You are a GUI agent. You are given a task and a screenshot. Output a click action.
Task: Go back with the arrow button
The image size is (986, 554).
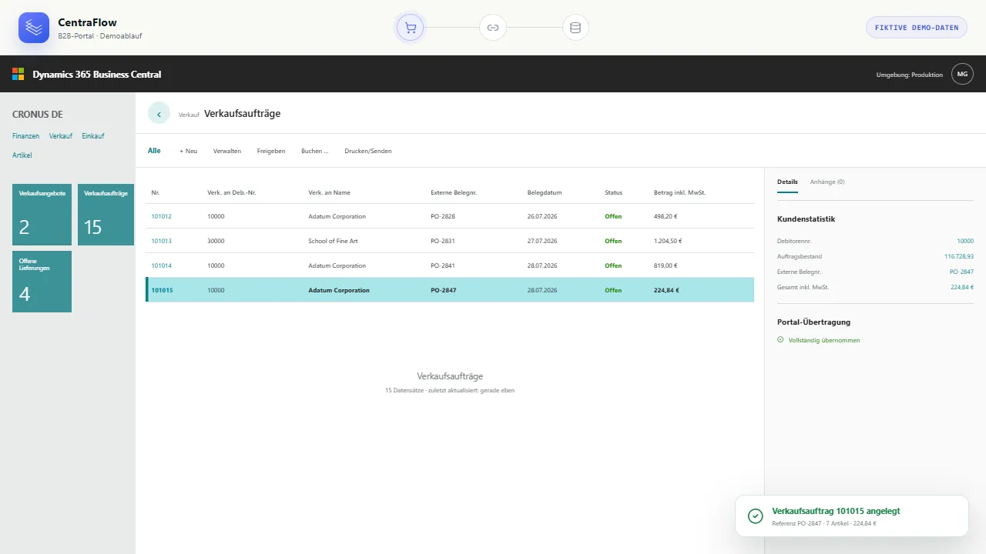[x=159, y=113]
